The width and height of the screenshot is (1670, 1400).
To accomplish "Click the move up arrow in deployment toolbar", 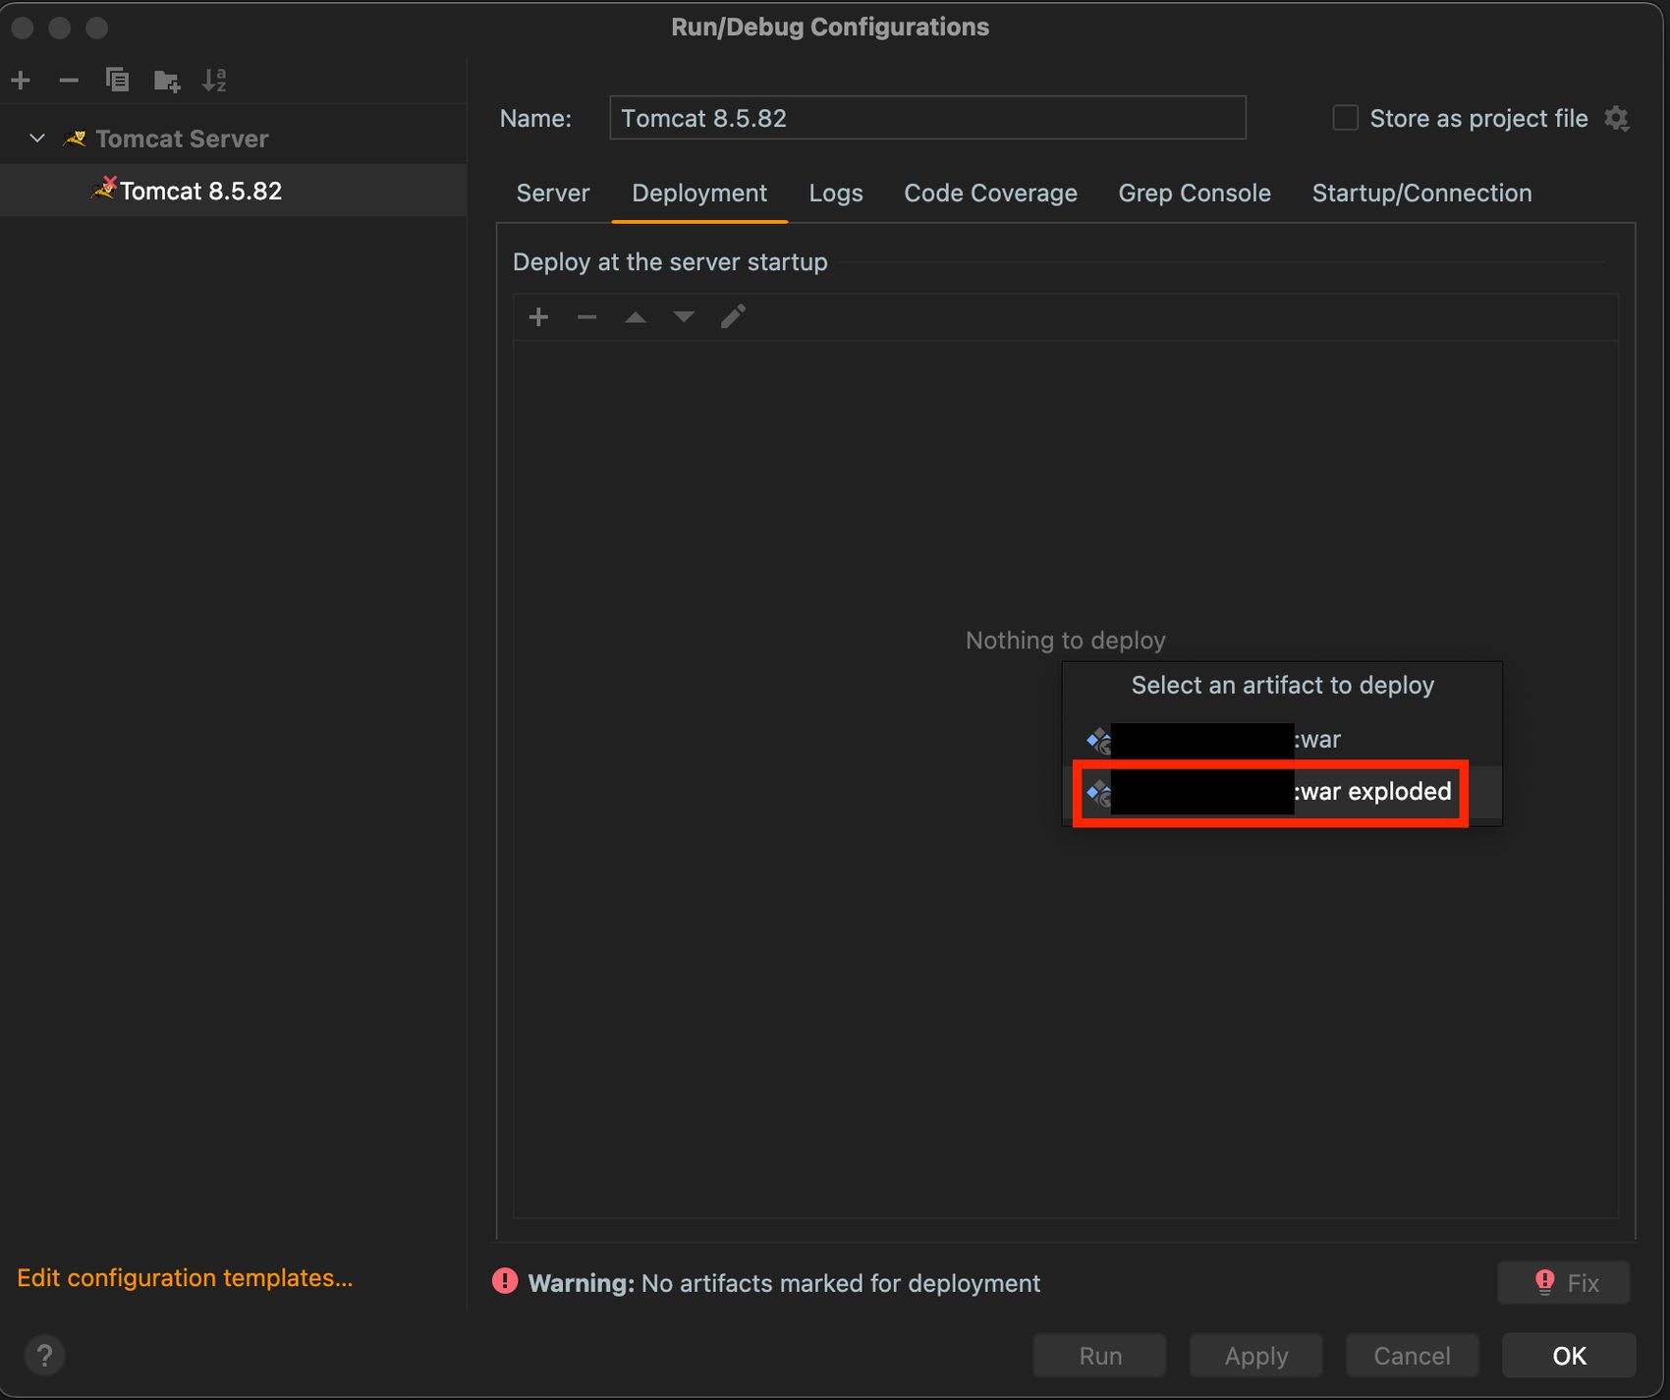I will [x=636, y=317].
